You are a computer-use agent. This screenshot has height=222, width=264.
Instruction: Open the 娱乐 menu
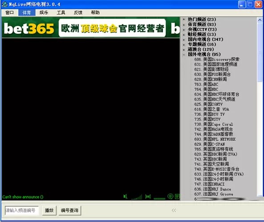point(44,12)
